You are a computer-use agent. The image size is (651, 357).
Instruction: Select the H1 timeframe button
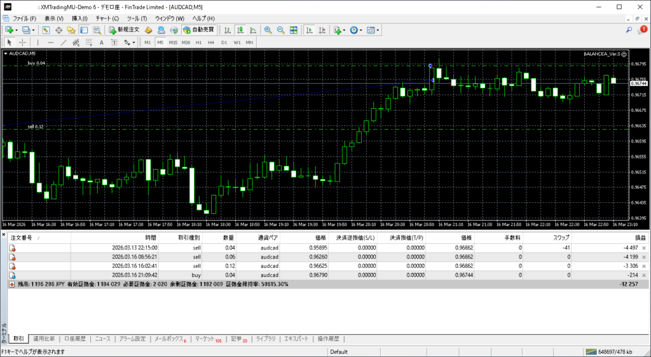[x=198, y=43]
